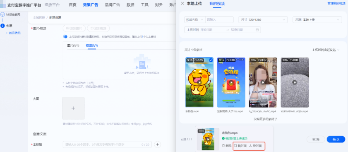
Task: Open calendar icon in upload time range
Action: tap(257, 29)
